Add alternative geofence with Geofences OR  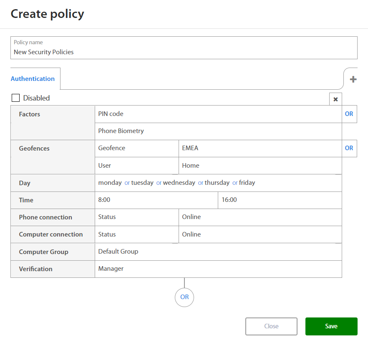349,148
